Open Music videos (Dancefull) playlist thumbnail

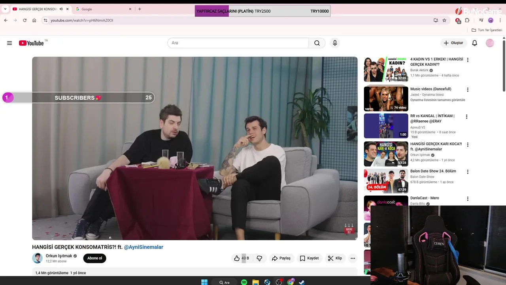click(x=386, y=99)
